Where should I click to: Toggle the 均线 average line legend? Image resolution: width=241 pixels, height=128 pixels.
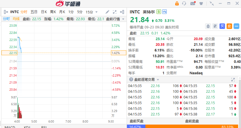(x=16, y=19)
